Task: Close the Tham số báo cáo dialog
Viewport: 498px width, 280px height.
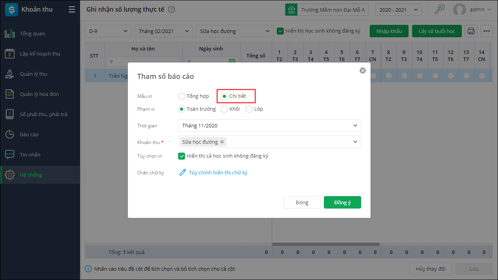Action: 363,70
